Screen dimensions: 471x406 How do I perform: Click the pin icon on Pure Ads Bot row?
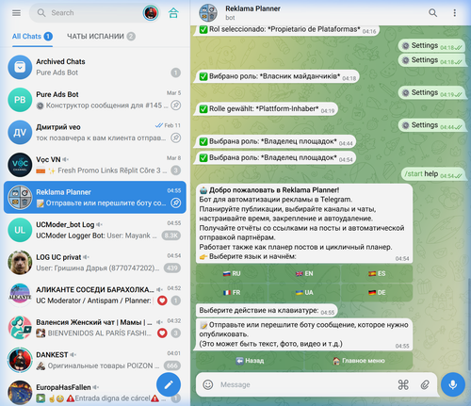pos(176,106)
